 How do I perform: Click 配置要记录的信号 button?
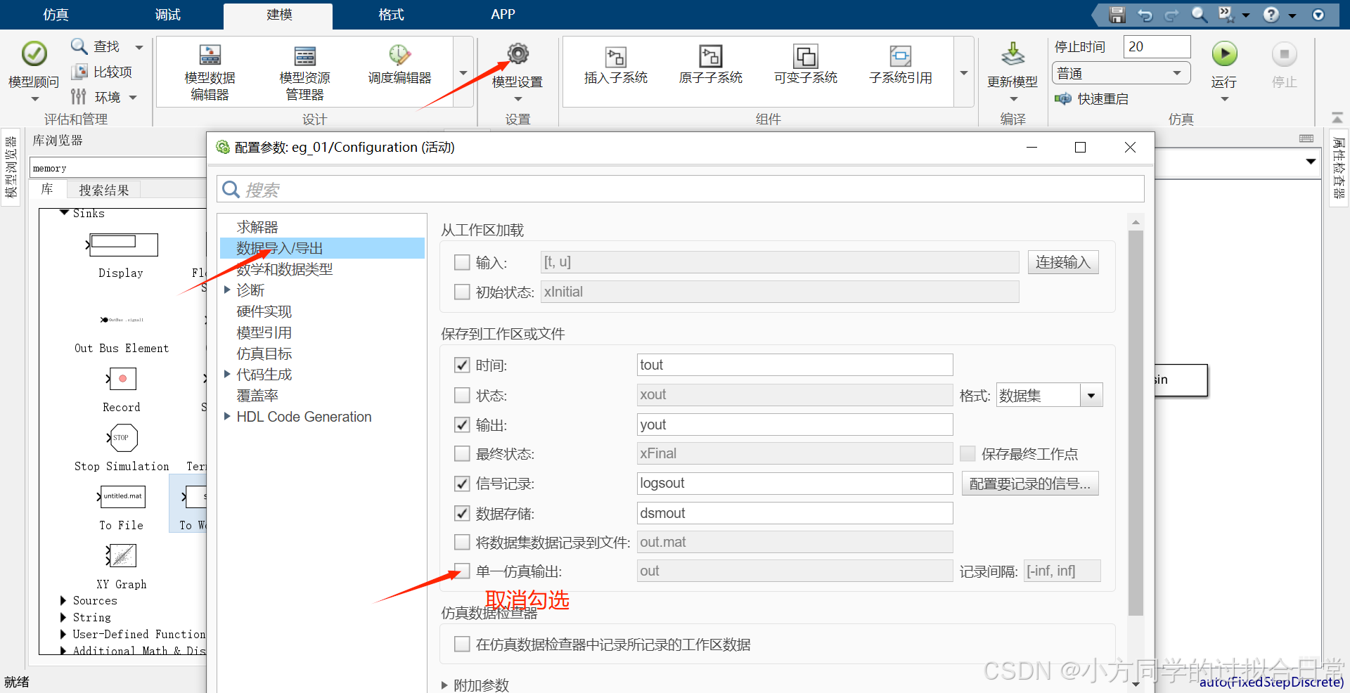(1029, 484)
